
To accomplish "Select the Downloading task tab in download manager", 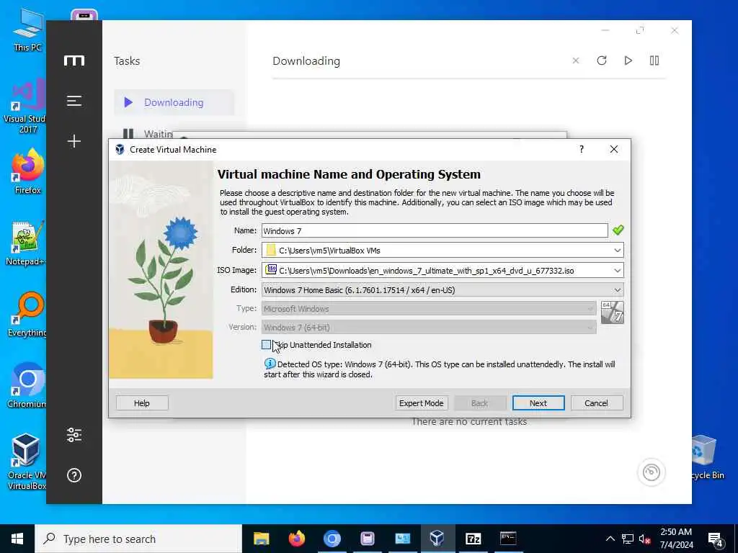I will click(x=174, y=102).
